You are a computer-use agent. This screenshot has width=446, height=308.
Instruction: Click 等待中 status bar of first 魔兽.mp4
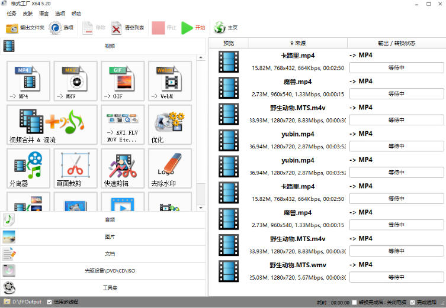396,93
